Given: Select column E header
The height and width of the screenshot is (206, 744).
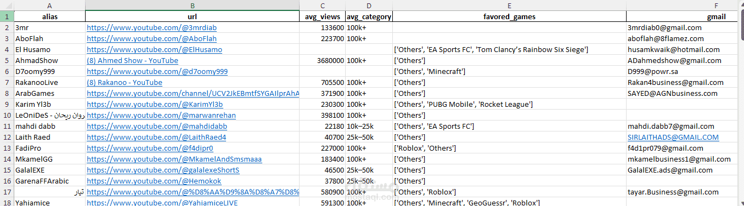Looking at the screenshot, I should [x=509, y=5].
